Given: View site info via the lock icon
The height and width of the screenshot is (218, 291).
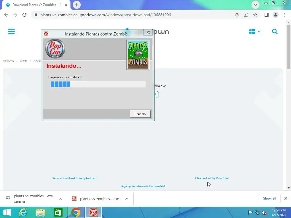Looking at the screenshot, I should (36, 15).
